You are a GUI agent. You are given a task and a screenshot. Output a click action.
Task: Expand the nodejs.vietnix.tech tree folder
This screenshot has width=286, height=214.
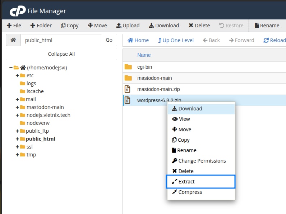pyautogui.click(x=17, y=115)
